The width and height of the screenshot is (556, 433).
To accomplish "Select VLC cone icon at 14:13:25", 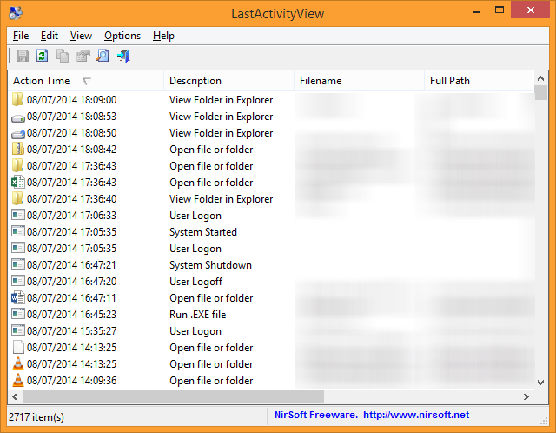I will [x=17, y=363].
